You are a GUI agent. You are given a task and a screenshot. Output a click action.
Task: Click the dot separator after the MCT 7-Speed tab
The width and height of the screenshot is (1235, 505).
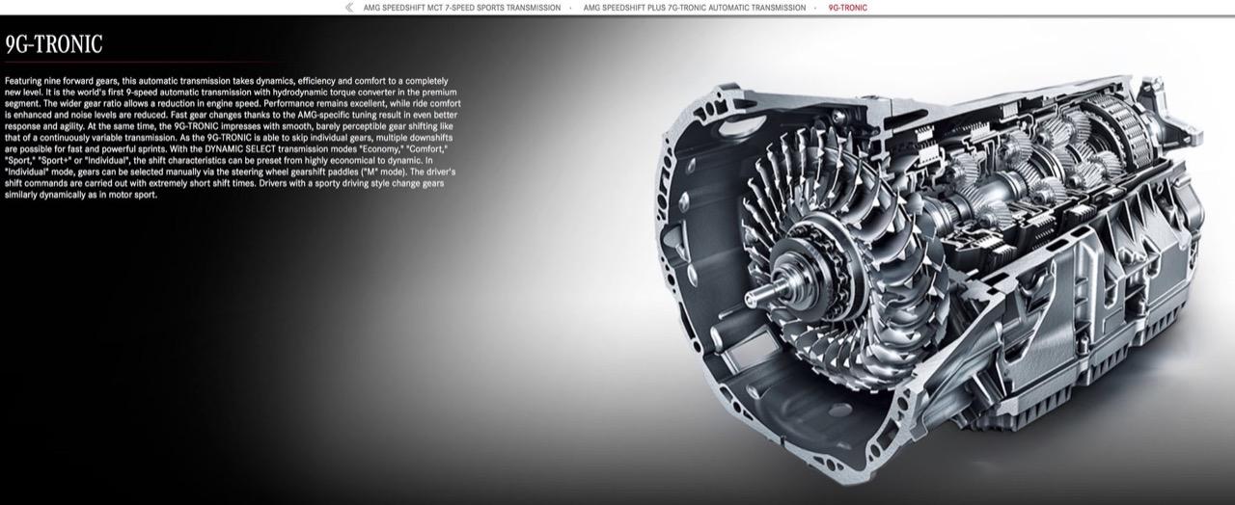point(571,8)
